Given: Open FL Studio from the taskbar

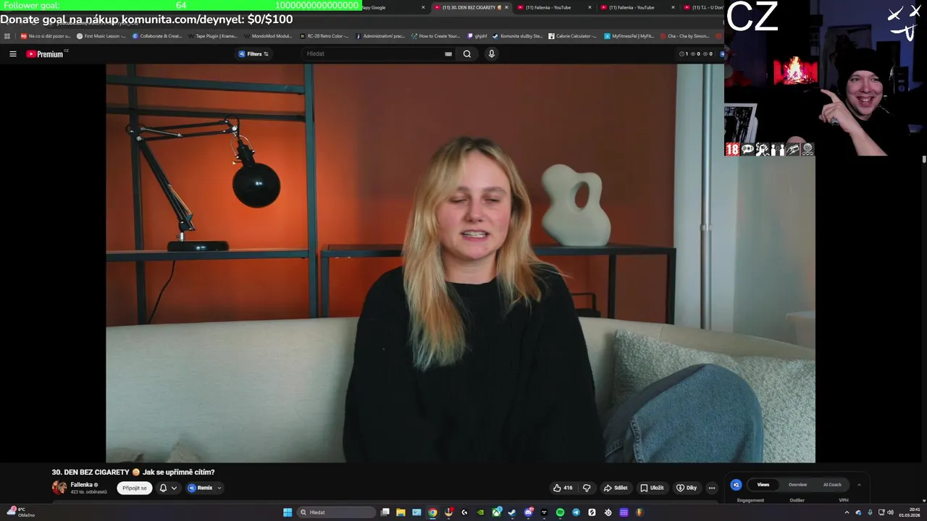Looking at the screenshot, I should 639,512.
